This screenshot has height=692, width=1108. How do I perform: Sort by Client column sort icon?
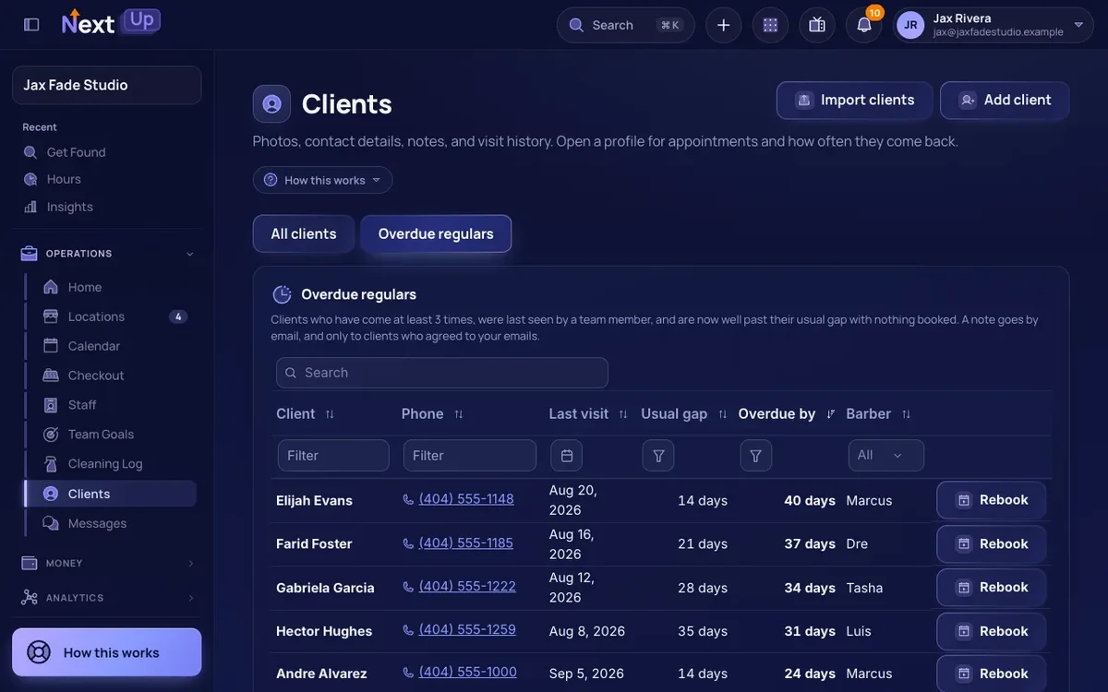tap(330, 414)
